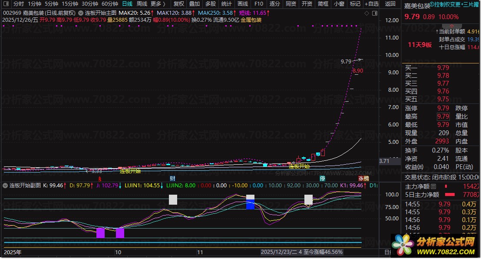Click the 标记 mark button
Screen dimensions: 482x259
tap(355, 3)
